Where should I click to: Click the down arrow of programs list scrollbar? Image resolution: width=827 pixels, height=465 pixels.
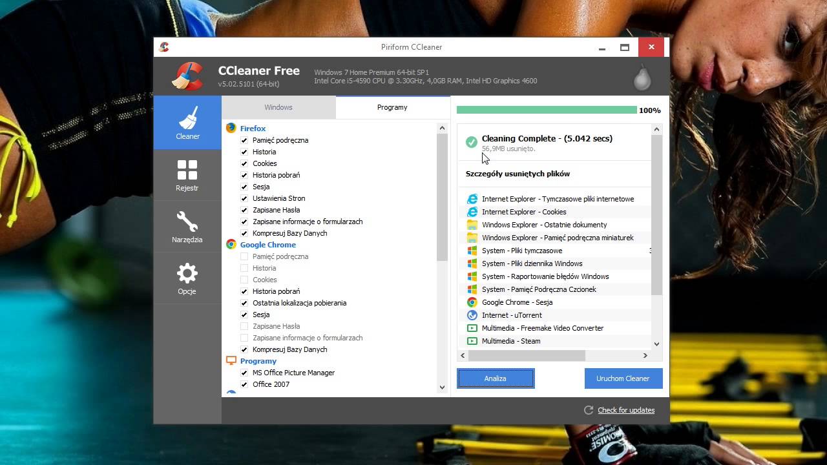[x=442, y=387]
